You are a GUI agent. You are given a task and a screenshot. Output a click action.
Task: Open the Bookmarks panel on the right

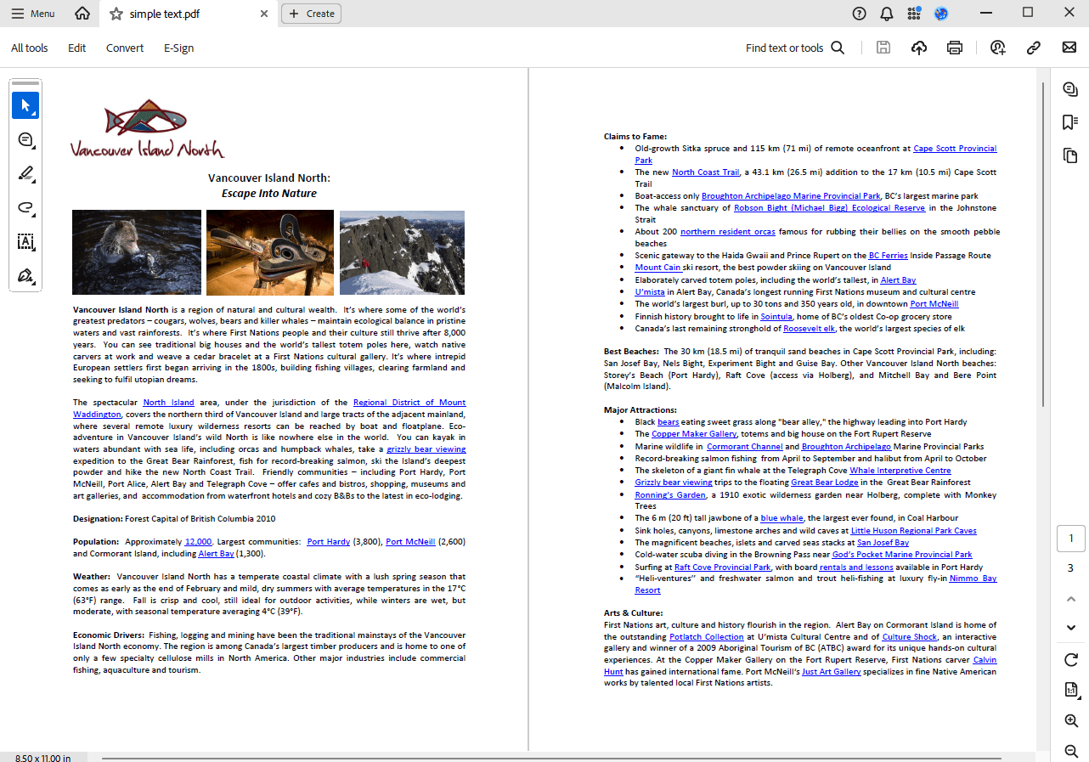[1069, 122]
